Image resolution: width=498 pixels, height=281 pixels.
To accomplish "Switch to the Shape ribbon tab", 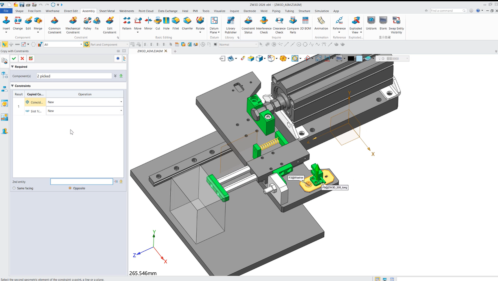I will (x=19, y=11).
